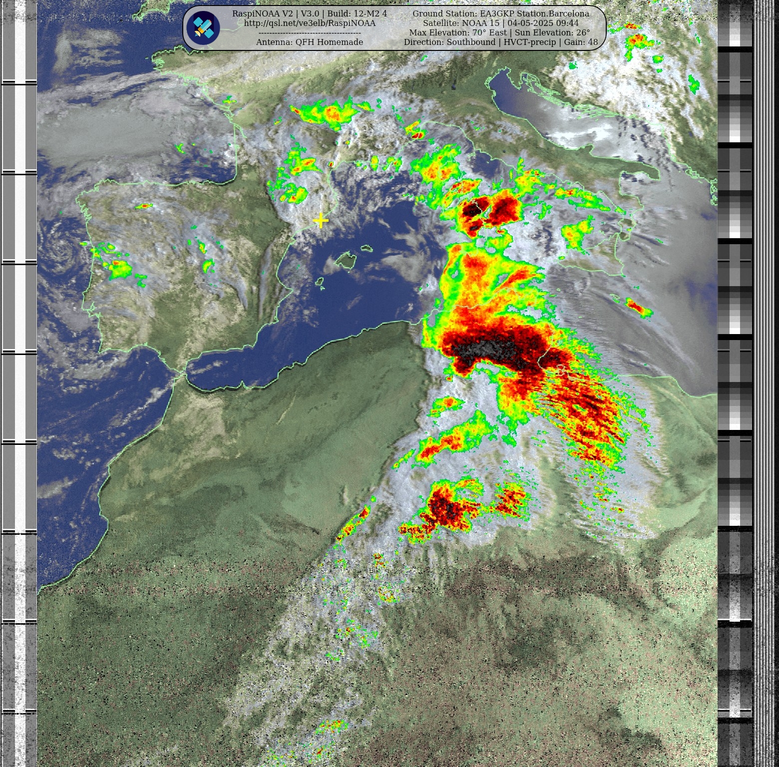This screenshot has height=767, width=779.
Task: Click the RaspiNOAA satellite logo icon
Action: pyautogui.click(x=203, y=28)
